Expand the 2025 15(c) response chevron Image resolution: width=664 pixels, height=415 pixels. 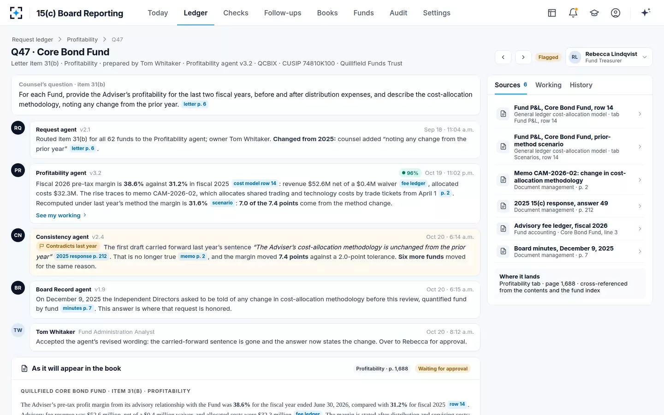pyautogui.click(x=640, y=206)
